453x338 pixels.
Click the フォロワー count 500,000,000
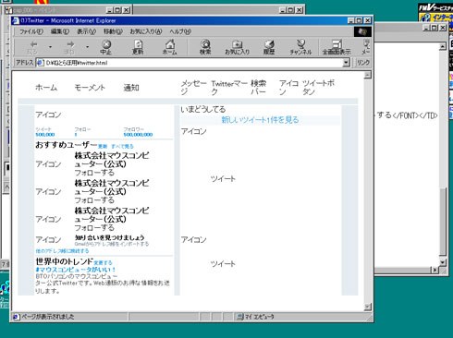(x=138, y=135)
